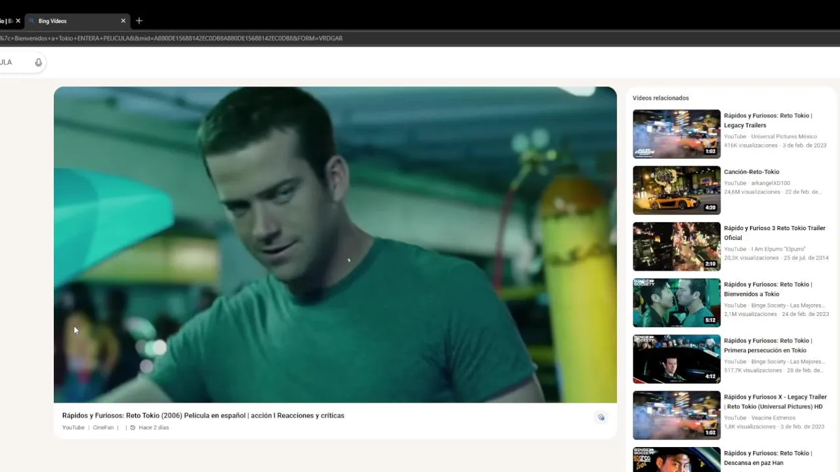Click the main video player showing the movie
Screen dimensions: 840x472
pos(335,245)
